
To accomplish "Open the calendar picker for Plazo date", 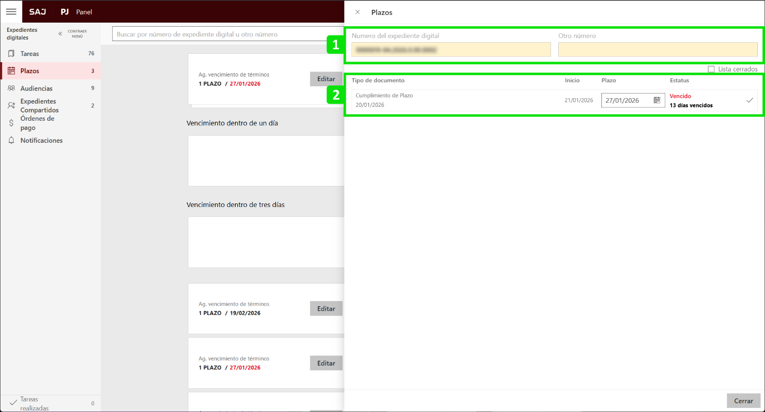I will (x=657, y=100).
